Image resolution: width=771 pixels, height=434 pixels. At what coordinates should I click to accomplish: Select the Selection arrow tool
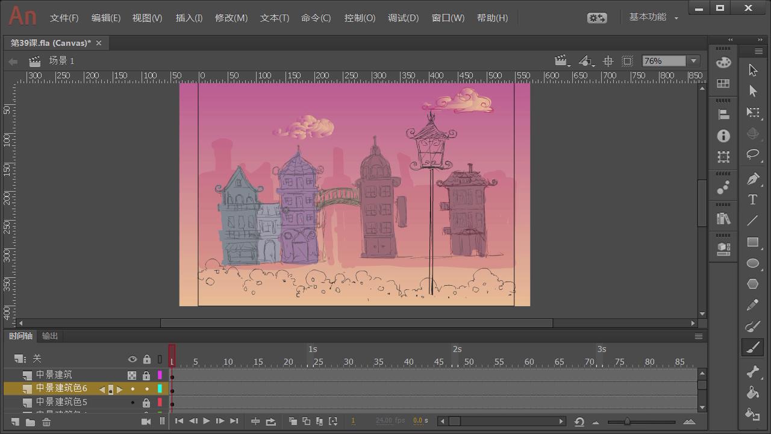pyautogui.click(x=753, y=70)
